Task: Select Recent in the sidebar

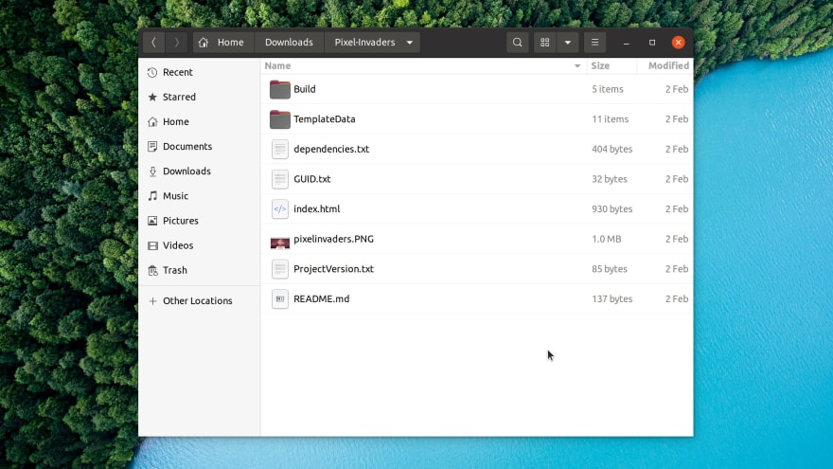Action: (x=199, y=72)
